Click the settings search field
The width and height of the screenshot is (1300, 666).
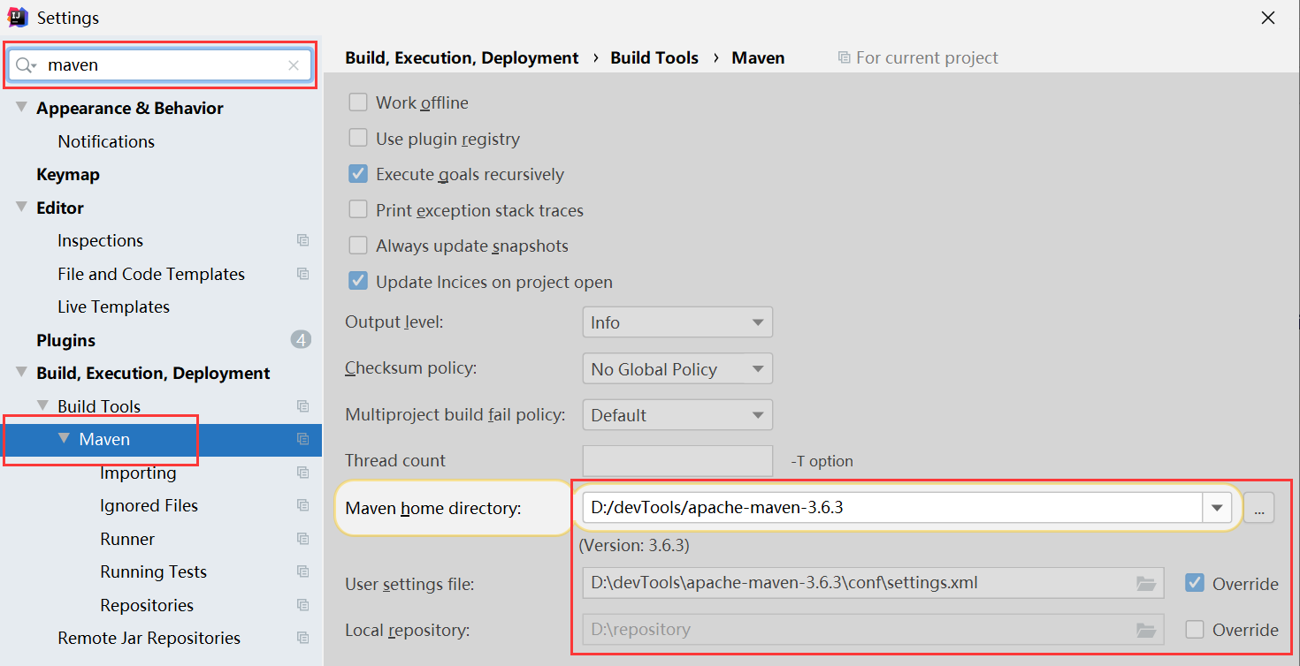160,65
